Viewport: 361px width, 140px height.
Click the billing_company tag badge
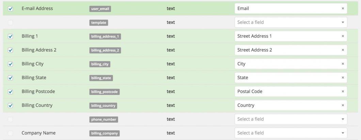click(105, 133)
